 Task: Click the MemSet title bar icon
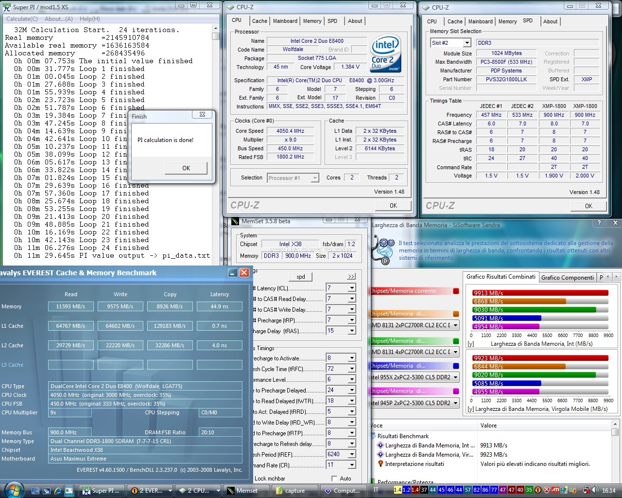coord(234,221)
